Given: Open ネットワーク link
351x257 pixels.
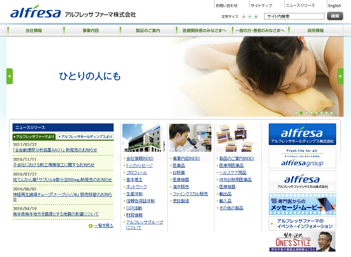Looking at the screenshot, I should coord(137,187).
